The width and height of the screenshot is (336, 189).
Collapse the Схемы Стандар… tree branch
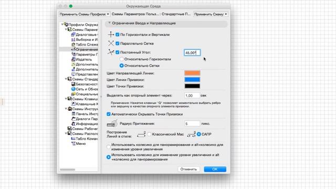click(x=66, y=79)
